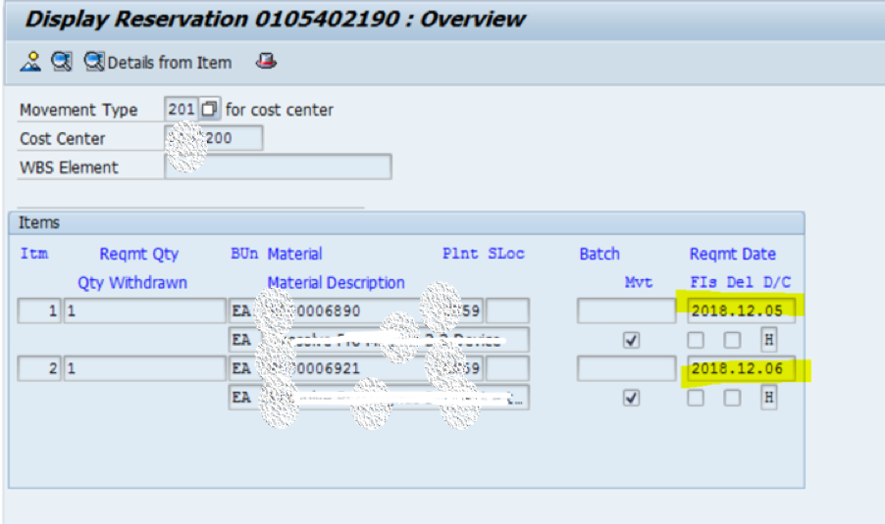The image size is (885, 524).
Task: Click the WBS Element label
Action: 69,167
